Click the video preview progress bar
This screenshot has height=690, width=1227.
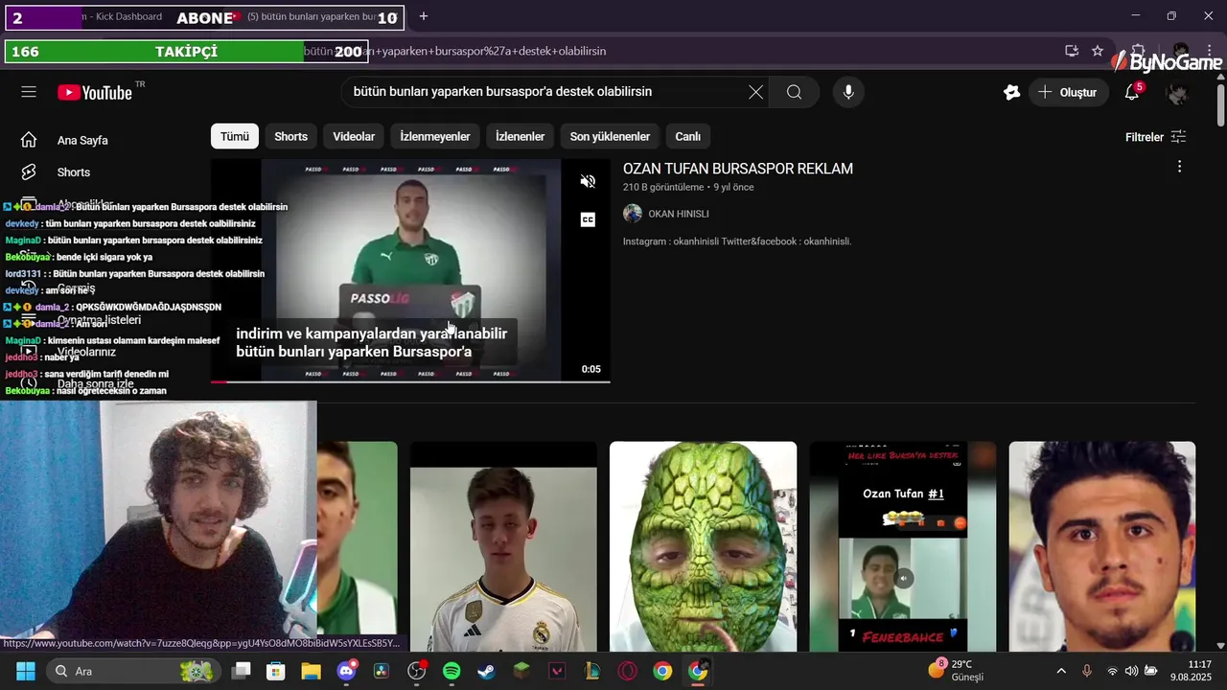(410, 381)
